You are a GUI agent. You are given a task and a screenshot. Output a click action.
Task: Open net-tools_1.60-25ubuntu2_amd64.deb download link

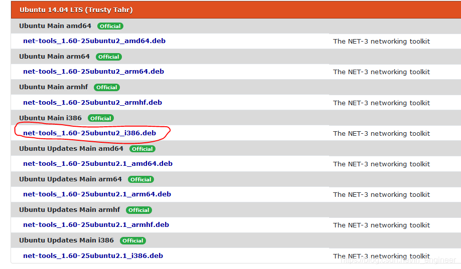[x=94, y=41]
